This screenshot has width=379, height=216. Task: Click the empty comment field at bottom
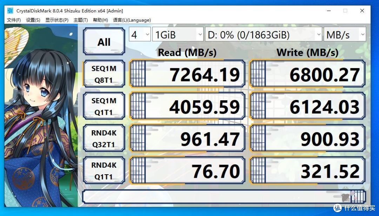[x=224, y=197]
